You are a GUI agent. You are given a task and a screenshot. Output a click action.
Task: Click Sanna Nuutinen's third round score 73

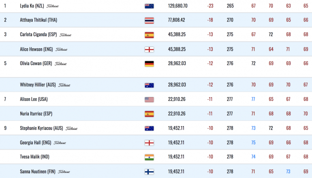pos(288,172)
